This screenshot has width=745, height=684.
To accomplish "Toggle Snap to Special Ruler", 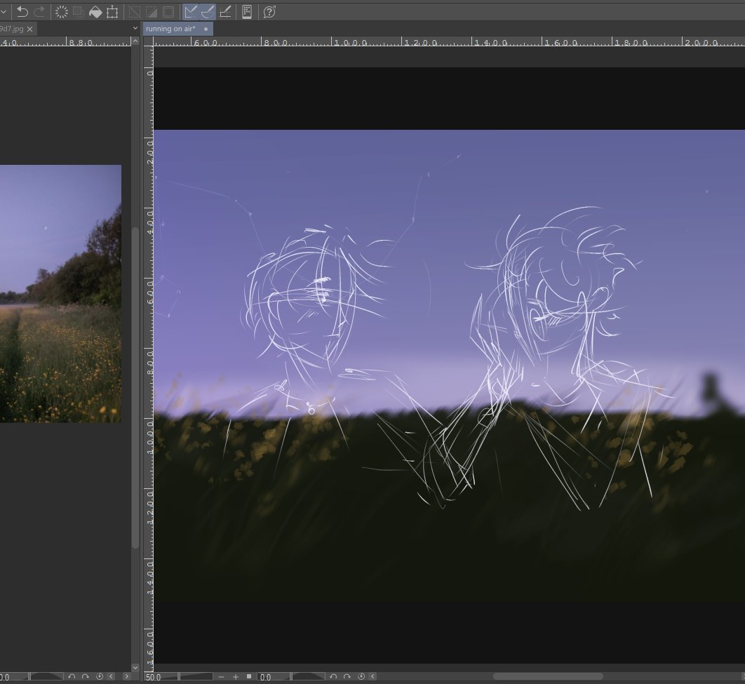I will [208, 12].
